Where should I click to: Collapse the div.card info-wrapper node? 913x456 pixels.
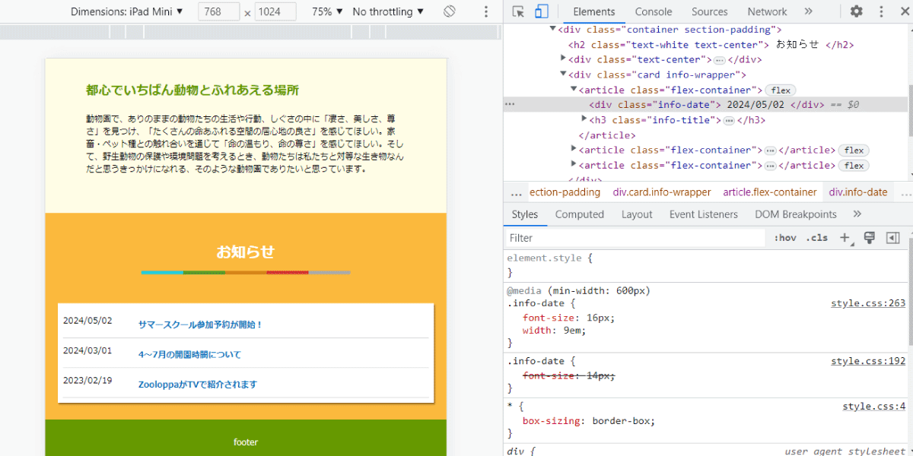click(563, 74)
